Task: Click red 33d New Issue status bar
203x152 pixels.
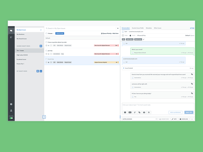Action: point(106,45)
